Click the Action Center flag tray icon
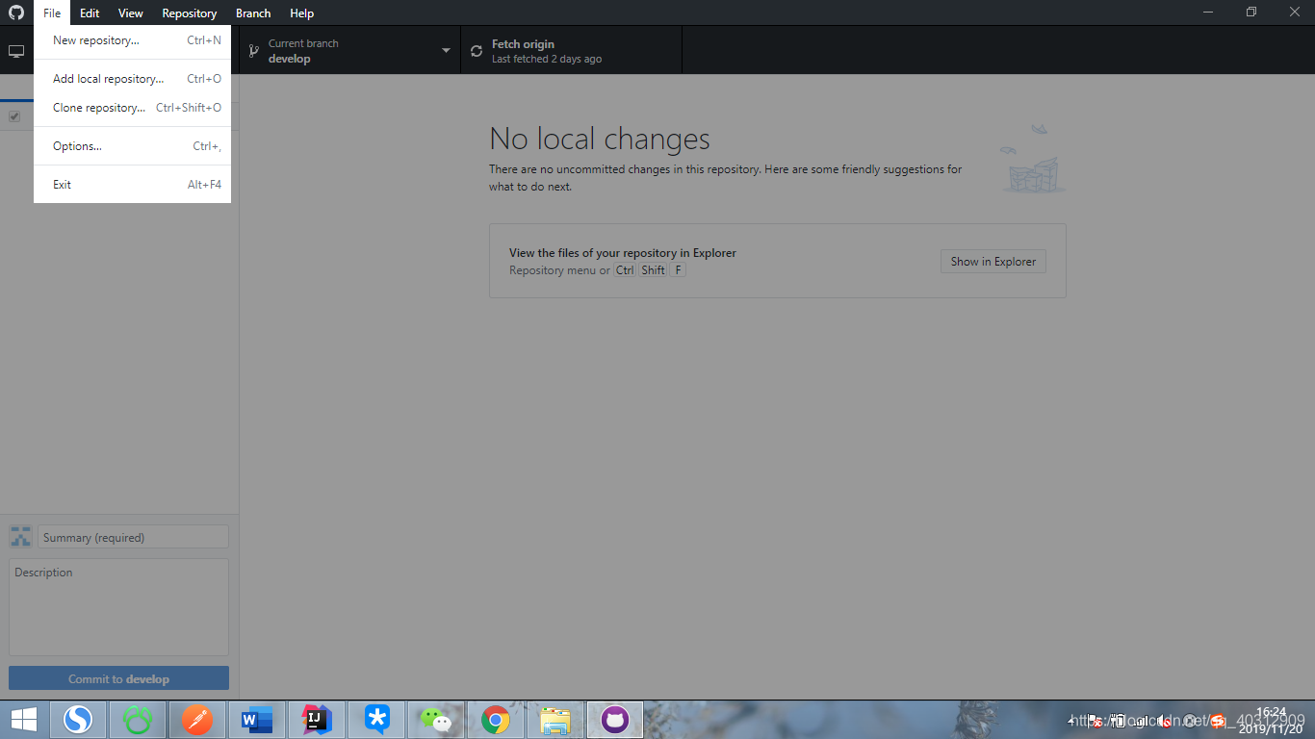This screenshot has width=1315, height=739. pyautogui.click(x=1095, y=721)
